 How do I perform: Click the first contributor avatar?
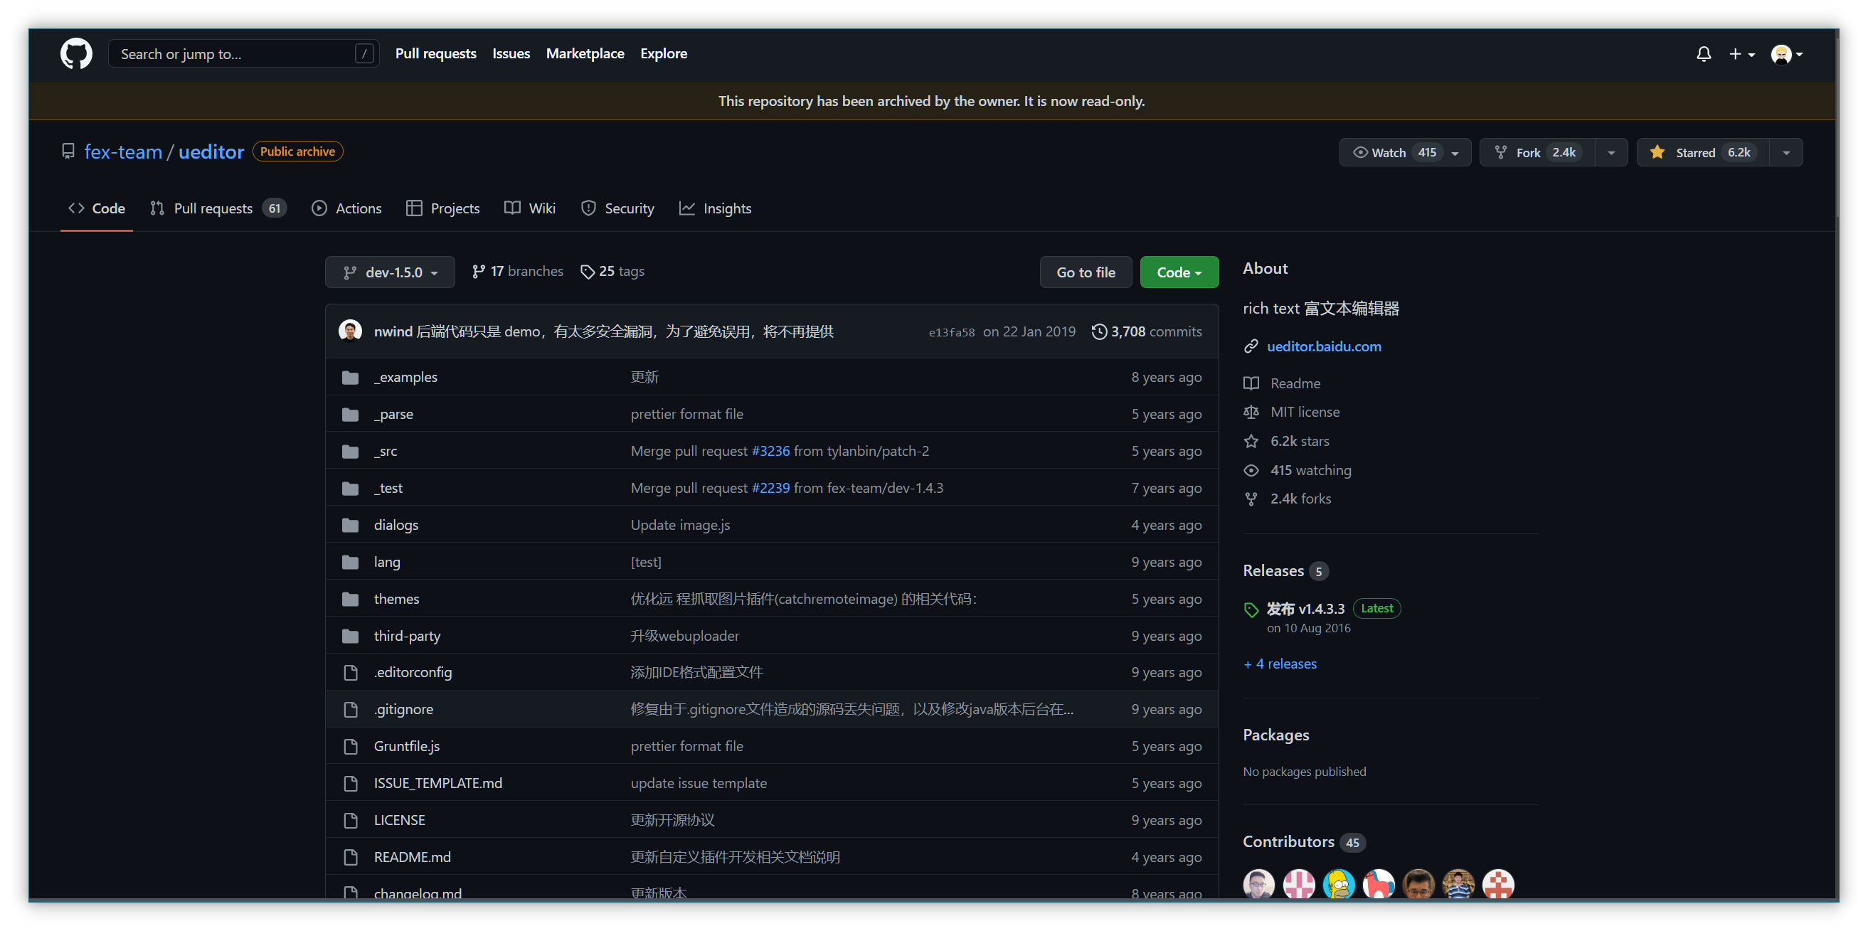click(1259, 885)
